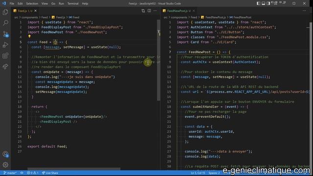Image resolution: width=313 pixels, height=176 pixels.
Task: Open the Help menu
Action: pyautogui.click(x=85, y=3)
